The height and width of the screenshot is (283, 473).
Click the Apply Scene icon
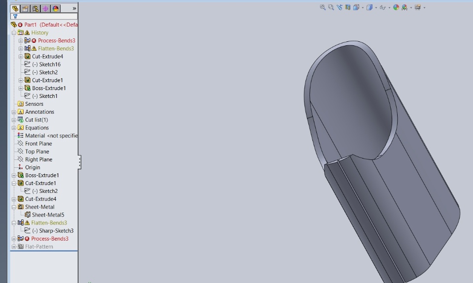[405, 7]
